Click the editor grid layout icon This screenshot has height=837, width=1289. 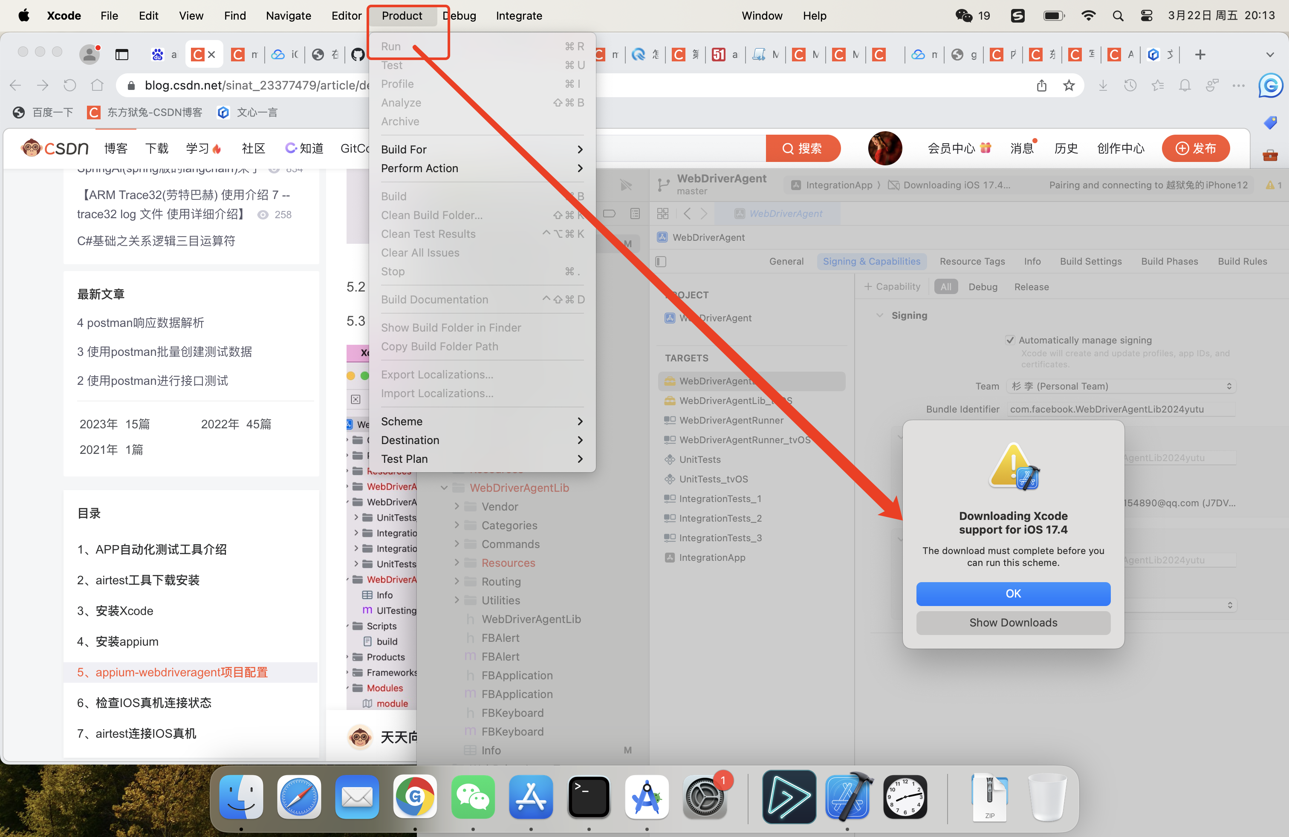tap(662, 214)
